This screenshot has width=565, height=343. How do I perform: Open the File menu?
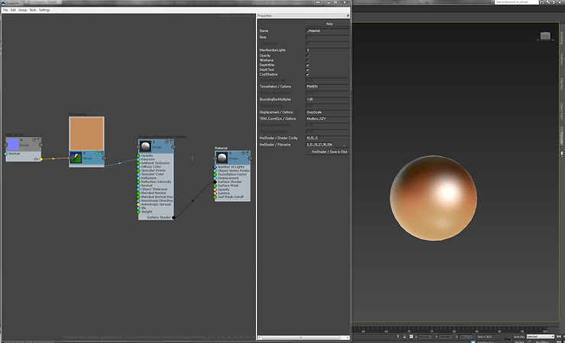tap(6, 10)
